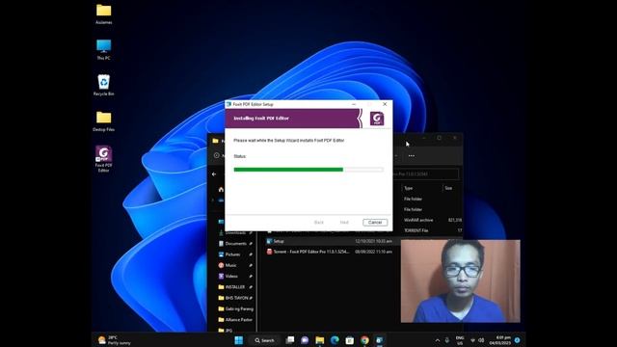Unpin the Documents quick access pin
The image size is (617, 347).
(x=251, y=244)
